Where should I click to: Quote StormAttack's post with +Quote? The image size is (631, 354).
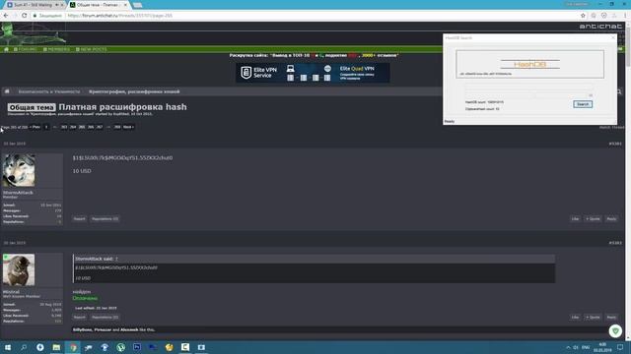pos(593,218)
